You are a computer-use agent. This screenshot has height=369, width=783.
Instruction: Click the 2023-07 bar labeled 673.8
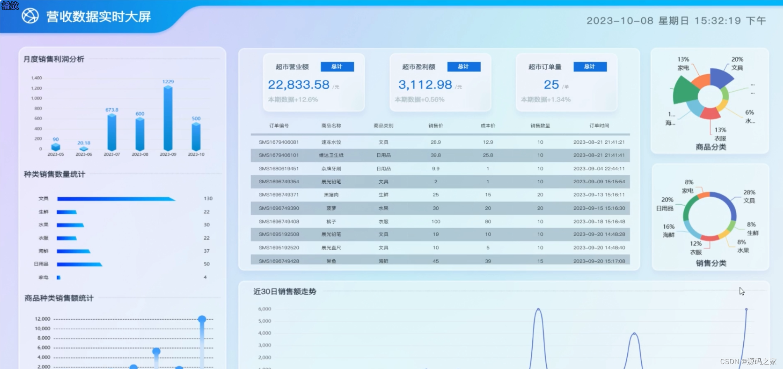112,132
